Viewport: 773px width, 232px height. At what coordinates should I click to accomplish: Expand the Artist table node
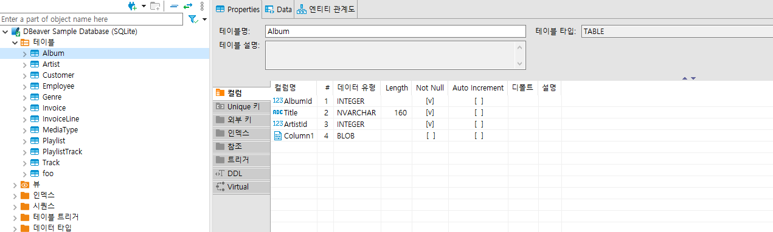[25, 64]
